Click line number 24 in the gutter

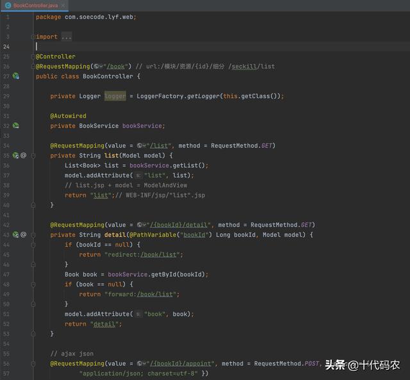tap(6, 47)
